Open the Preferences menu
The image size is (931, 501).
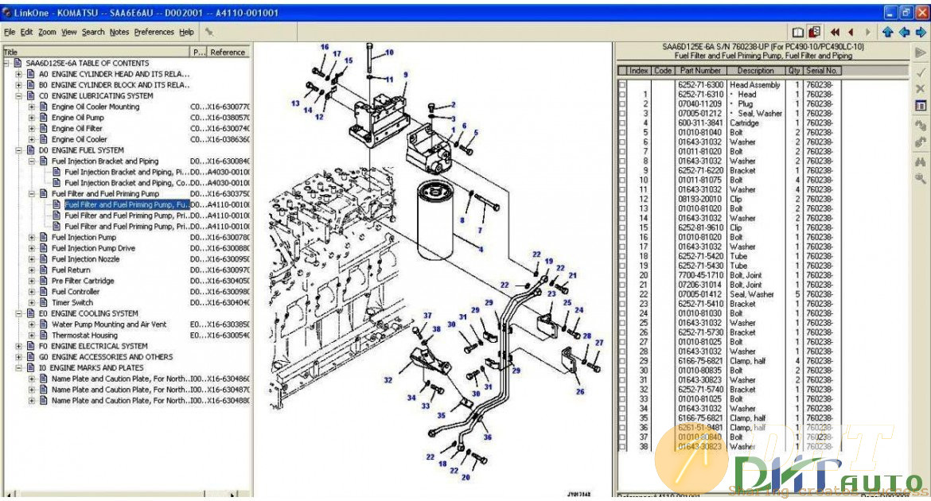(x=154, y=32)
